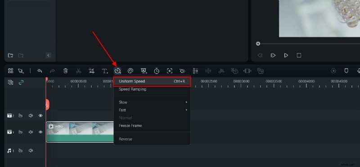Screen dimensions: 360x167
Task: Click the music note audio track icon
Action: point(9,150)
